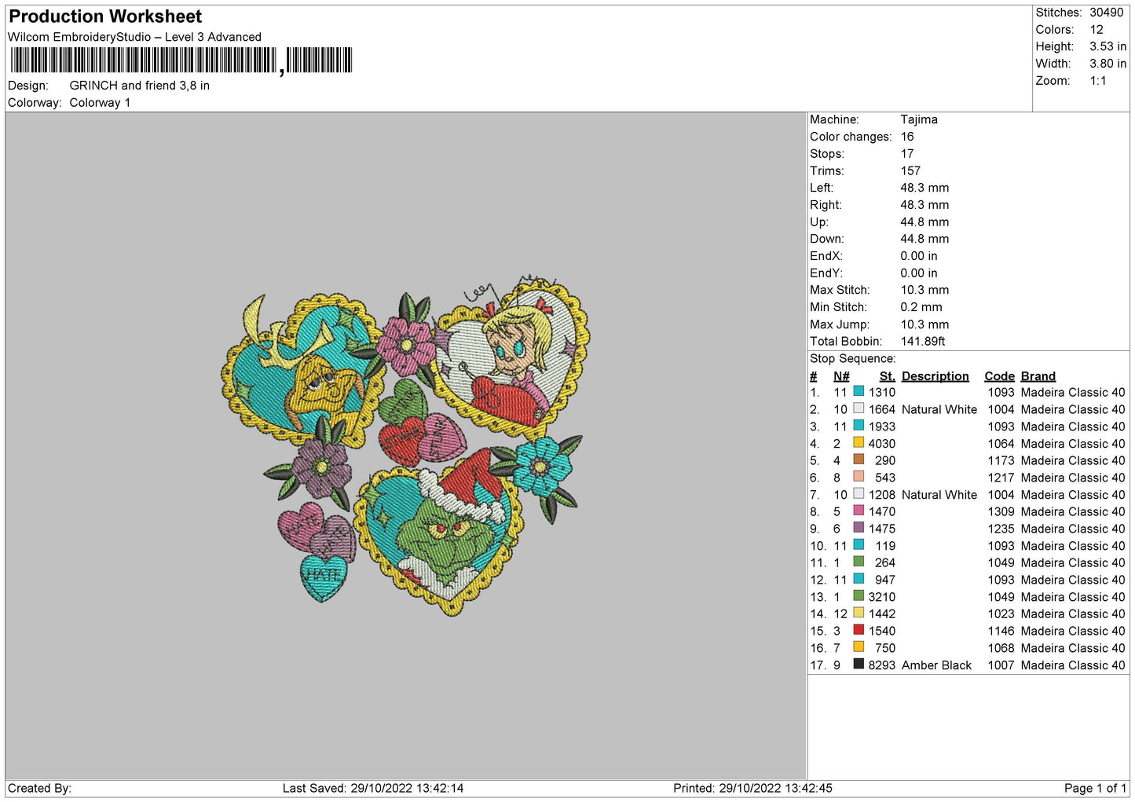Click code 1173 in row 5
This screenshot has height=802, width=1135.
coord(1001,460)
